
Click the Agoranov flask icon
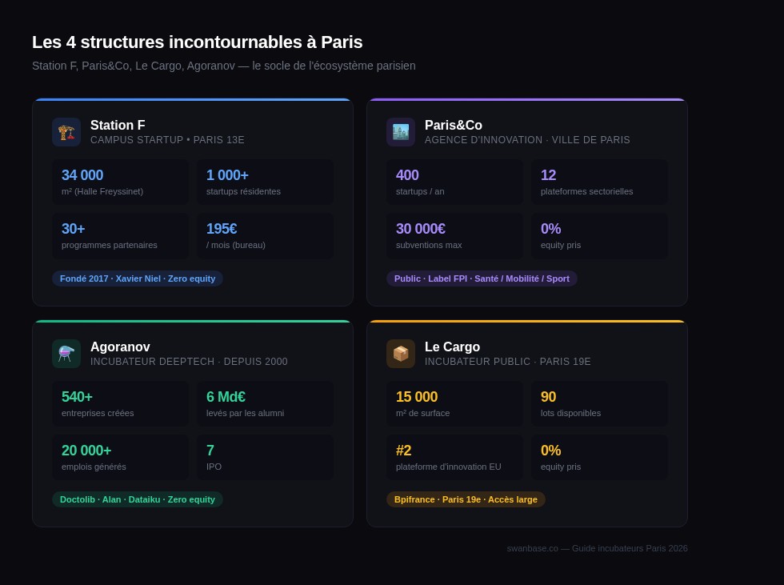(x=66, y=354)
